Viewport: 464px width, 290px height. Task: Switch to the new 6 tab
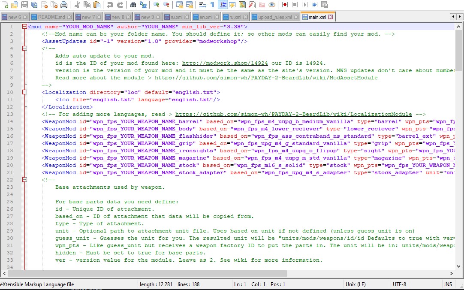(x=15, y=17)
